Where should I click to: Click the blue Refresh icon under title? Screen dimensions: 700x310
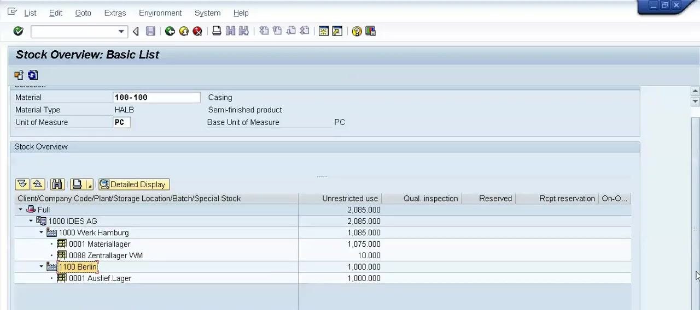33,75
